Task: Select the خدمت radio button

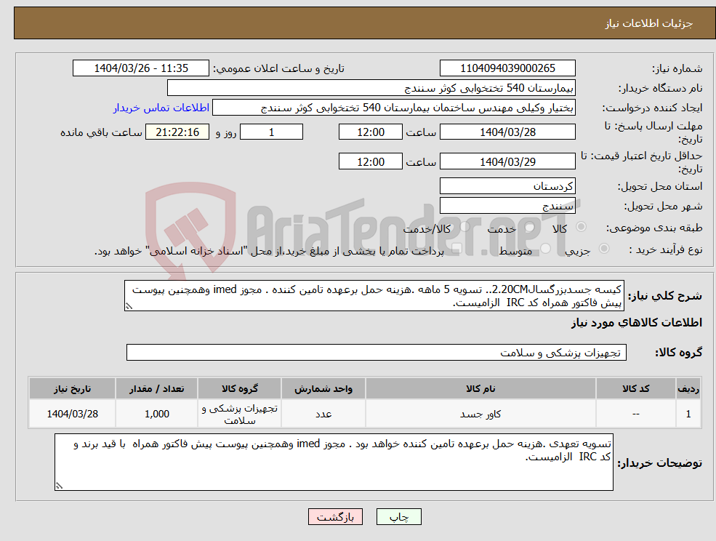Action: (x=530, y=227)
